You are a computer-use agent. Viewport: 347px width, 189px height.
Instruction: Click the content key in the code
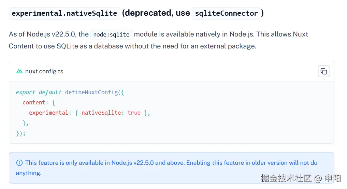pos(34,102)
